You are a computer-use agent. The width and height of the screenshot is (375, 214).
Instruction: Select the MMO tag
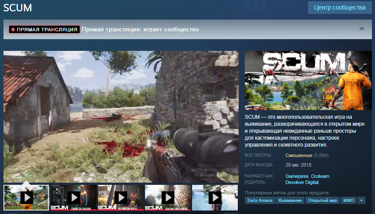[x=348, y=201]
